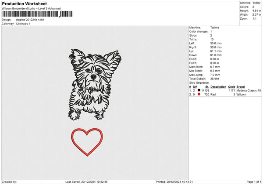Click the thread code 1171
This screenshot has height=185, width=263.
pos(232,90)
